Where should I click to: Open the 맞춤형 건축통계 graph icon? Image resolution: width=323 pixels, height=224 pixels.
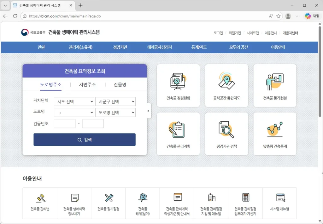click(275, 130)
